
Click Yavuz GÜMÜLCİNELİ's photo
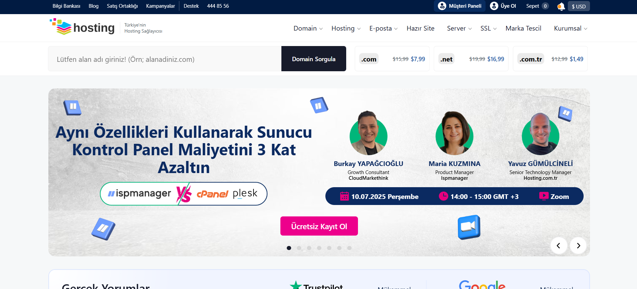(540, 134)
